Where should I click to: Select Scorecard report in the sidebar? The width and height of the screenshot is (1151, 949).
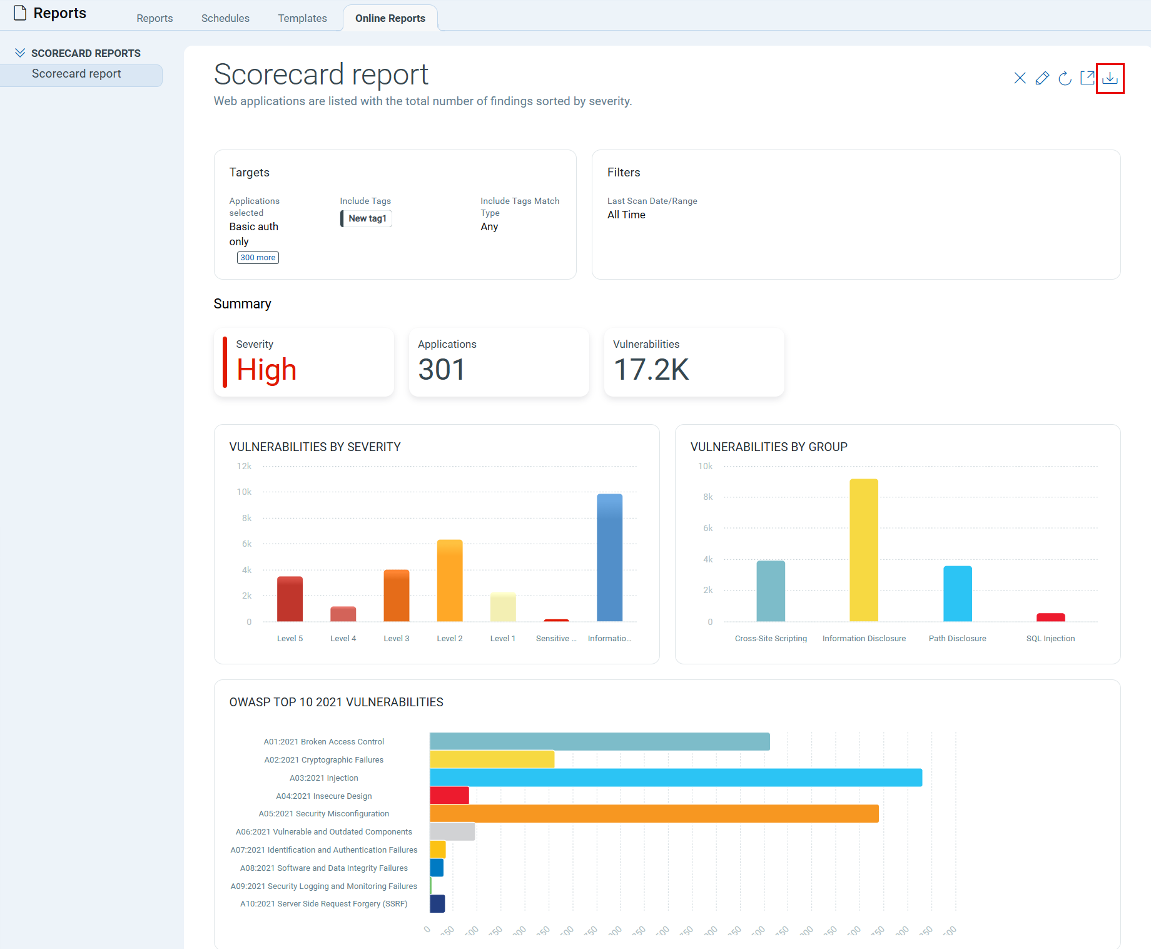[x=76, y=73]
